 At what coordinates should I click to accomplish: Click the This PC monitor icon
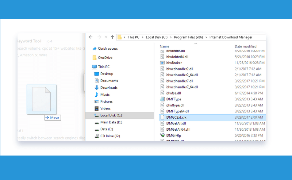[x=94, y=67]
